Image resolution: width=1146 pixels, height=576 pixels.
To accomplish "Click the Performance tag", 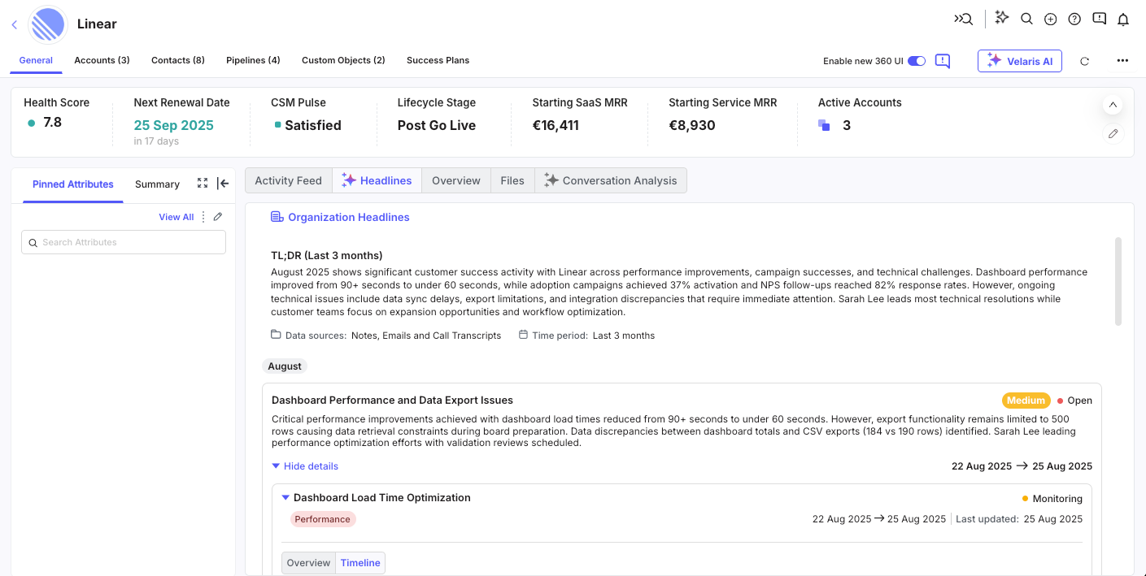I will pyautogui.click(x=323, y=519).
